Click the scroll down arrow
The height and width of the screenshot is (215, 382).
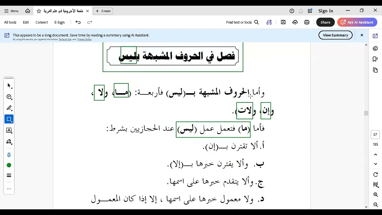(x=366, y=207)
